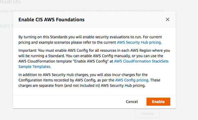Click the Sample Templates link text
The image size is (198, 120).
[x=34, y=66]
